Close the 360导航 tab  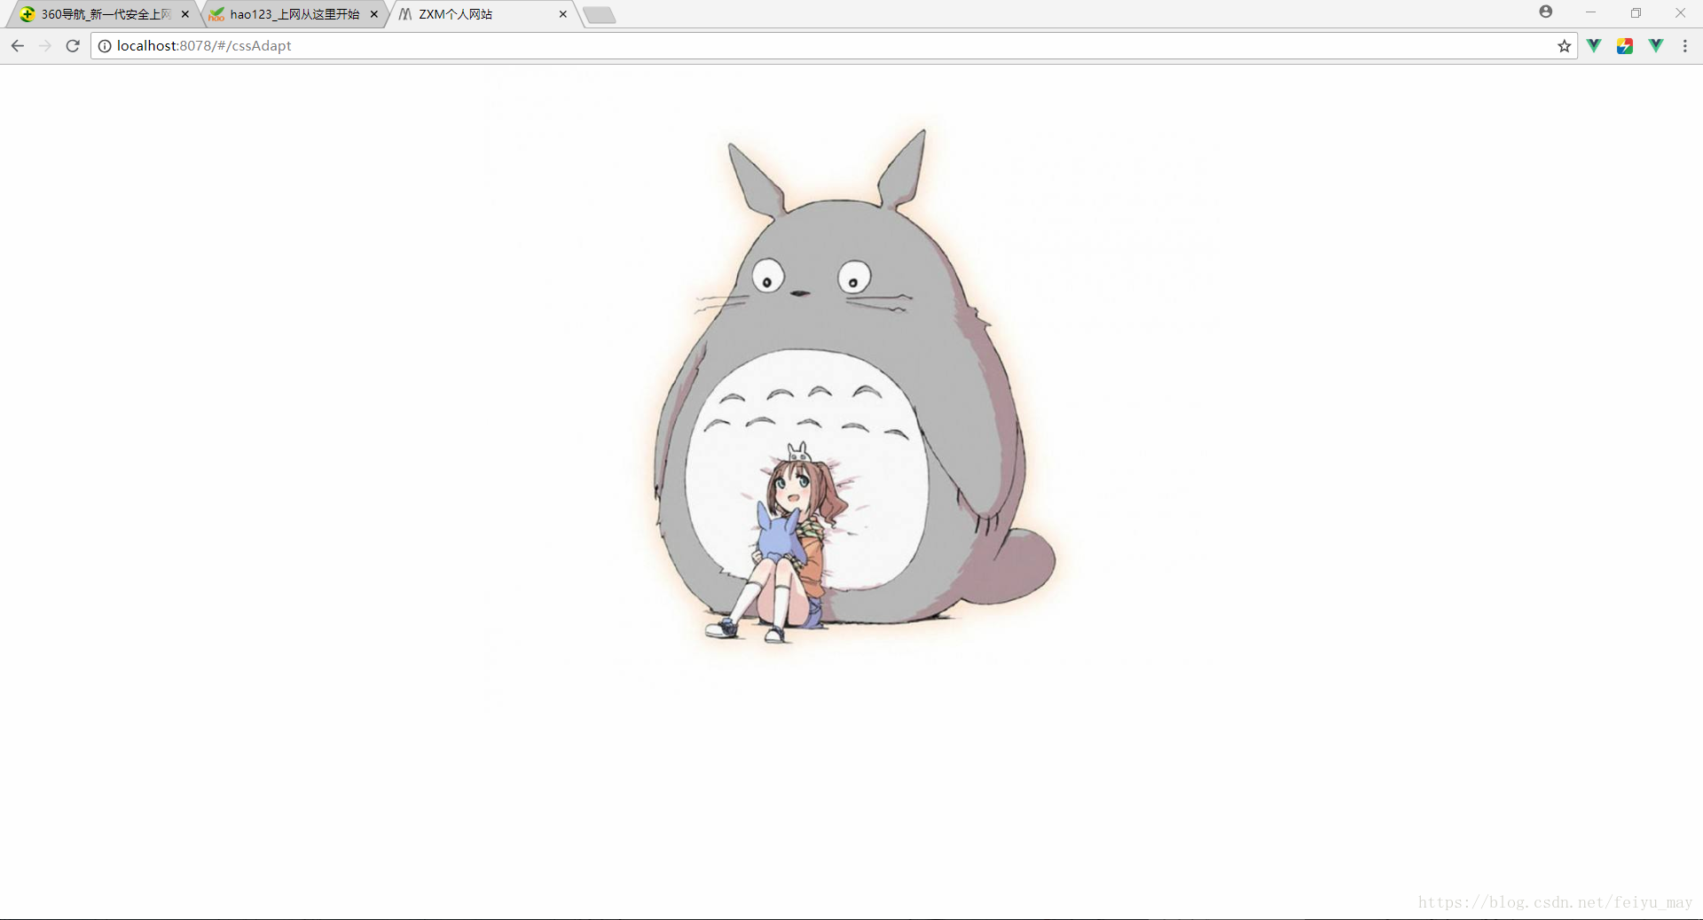185,14
